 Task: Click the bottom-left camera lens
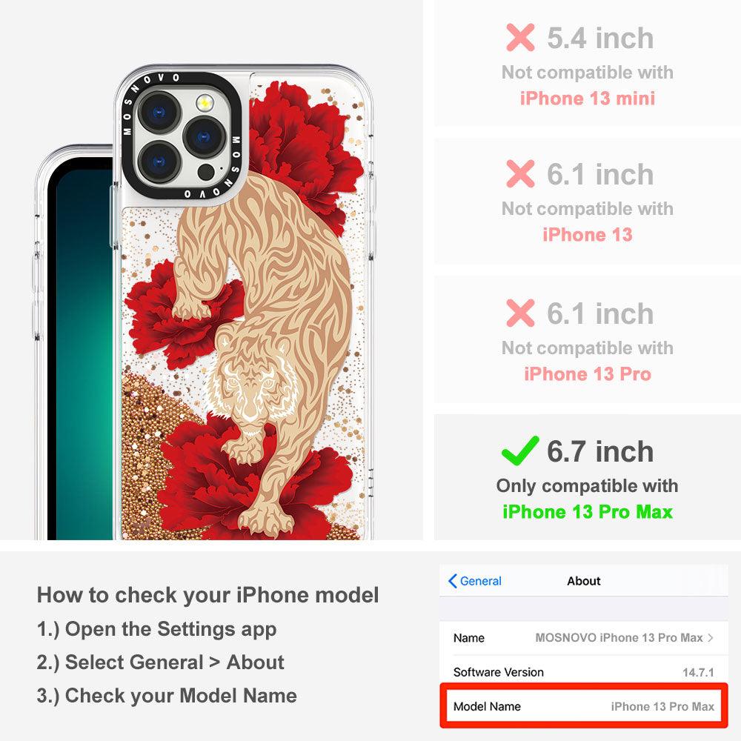(159, 162)
